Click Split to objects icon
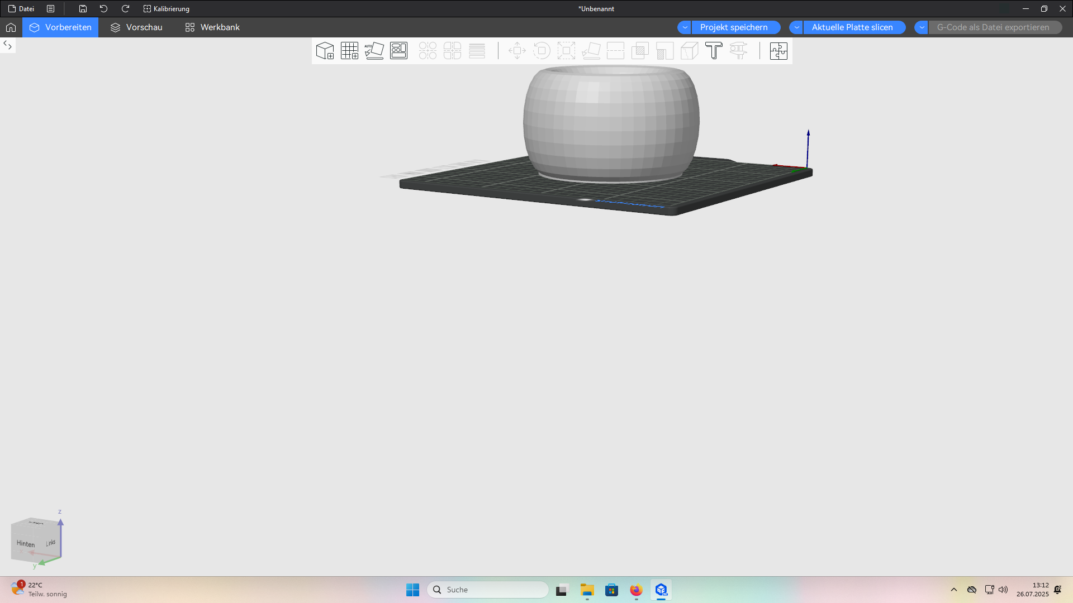Image resolution: width=1073 pixels, height=603 pixels. pos(428,51)
